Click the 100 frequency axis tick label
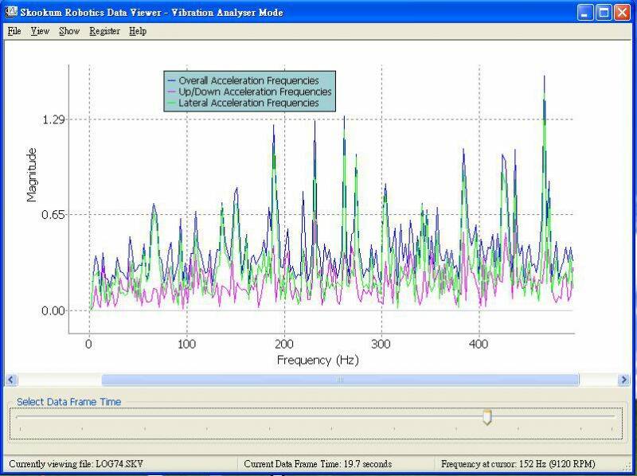 186,345
